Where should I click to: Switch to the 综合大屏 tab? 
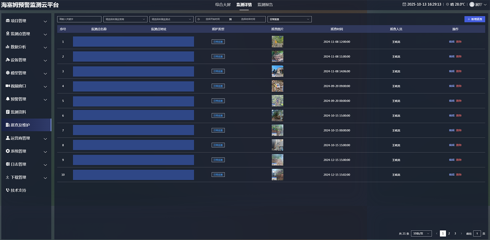coord(223,5)
